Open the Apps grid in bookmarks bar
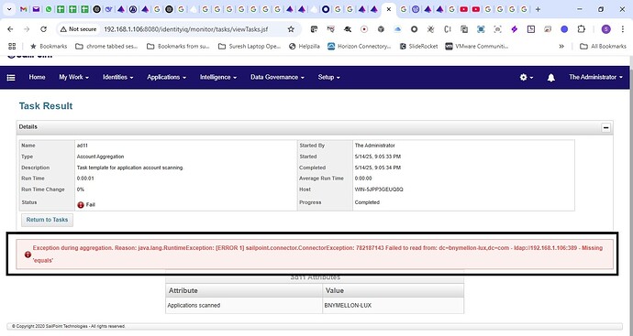The image size is (633, 336). tap(12, 47)
